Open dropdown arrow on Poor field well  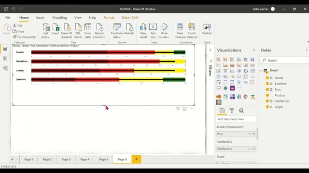250,134
